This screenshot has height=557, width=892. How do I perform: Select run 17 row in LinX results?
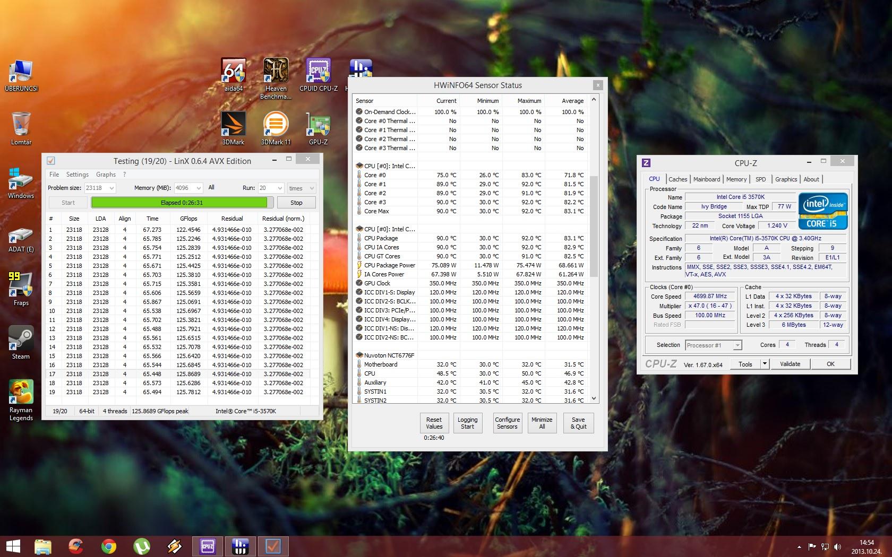point(178,374)
